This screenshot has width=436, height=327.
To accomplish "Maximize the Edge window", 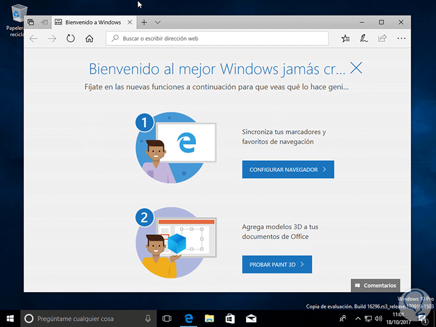I will coord(381,22).
